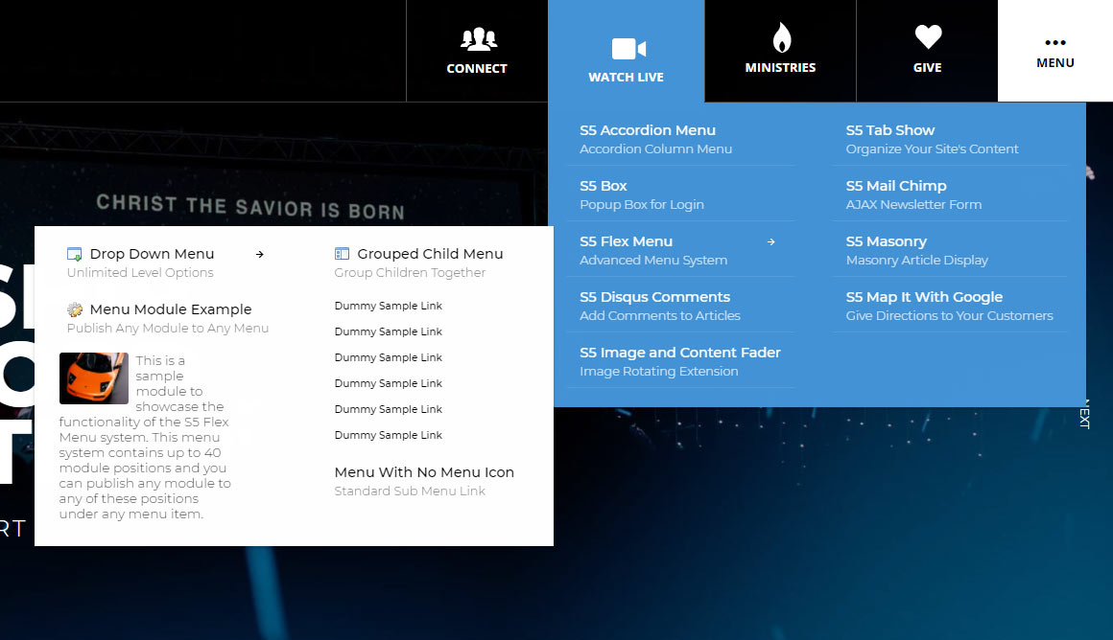Click the Drop Down Menu icon
Screen dimensions: 1113x640
pos(74,254)
